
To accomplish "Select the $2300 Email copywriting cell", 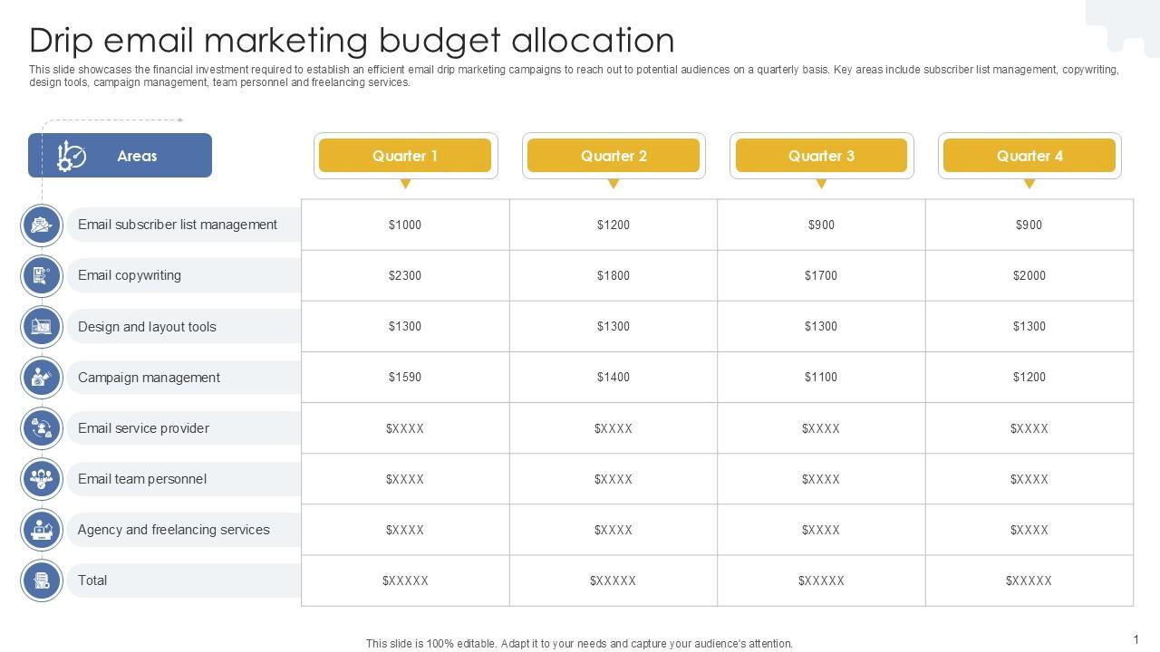I will (405, 275).
